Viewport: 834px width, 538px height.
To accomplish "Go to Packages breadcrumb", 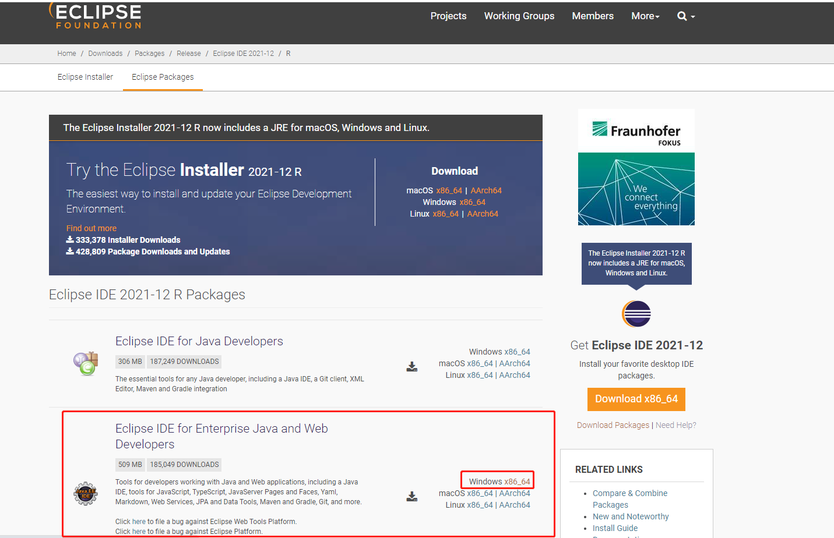I will click(150, 54).
